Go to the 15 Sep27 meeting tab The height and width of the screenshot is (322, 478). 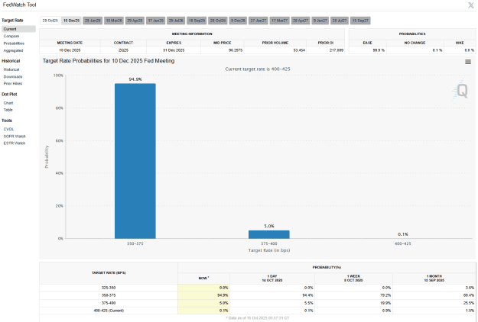(x=360, y=21)
